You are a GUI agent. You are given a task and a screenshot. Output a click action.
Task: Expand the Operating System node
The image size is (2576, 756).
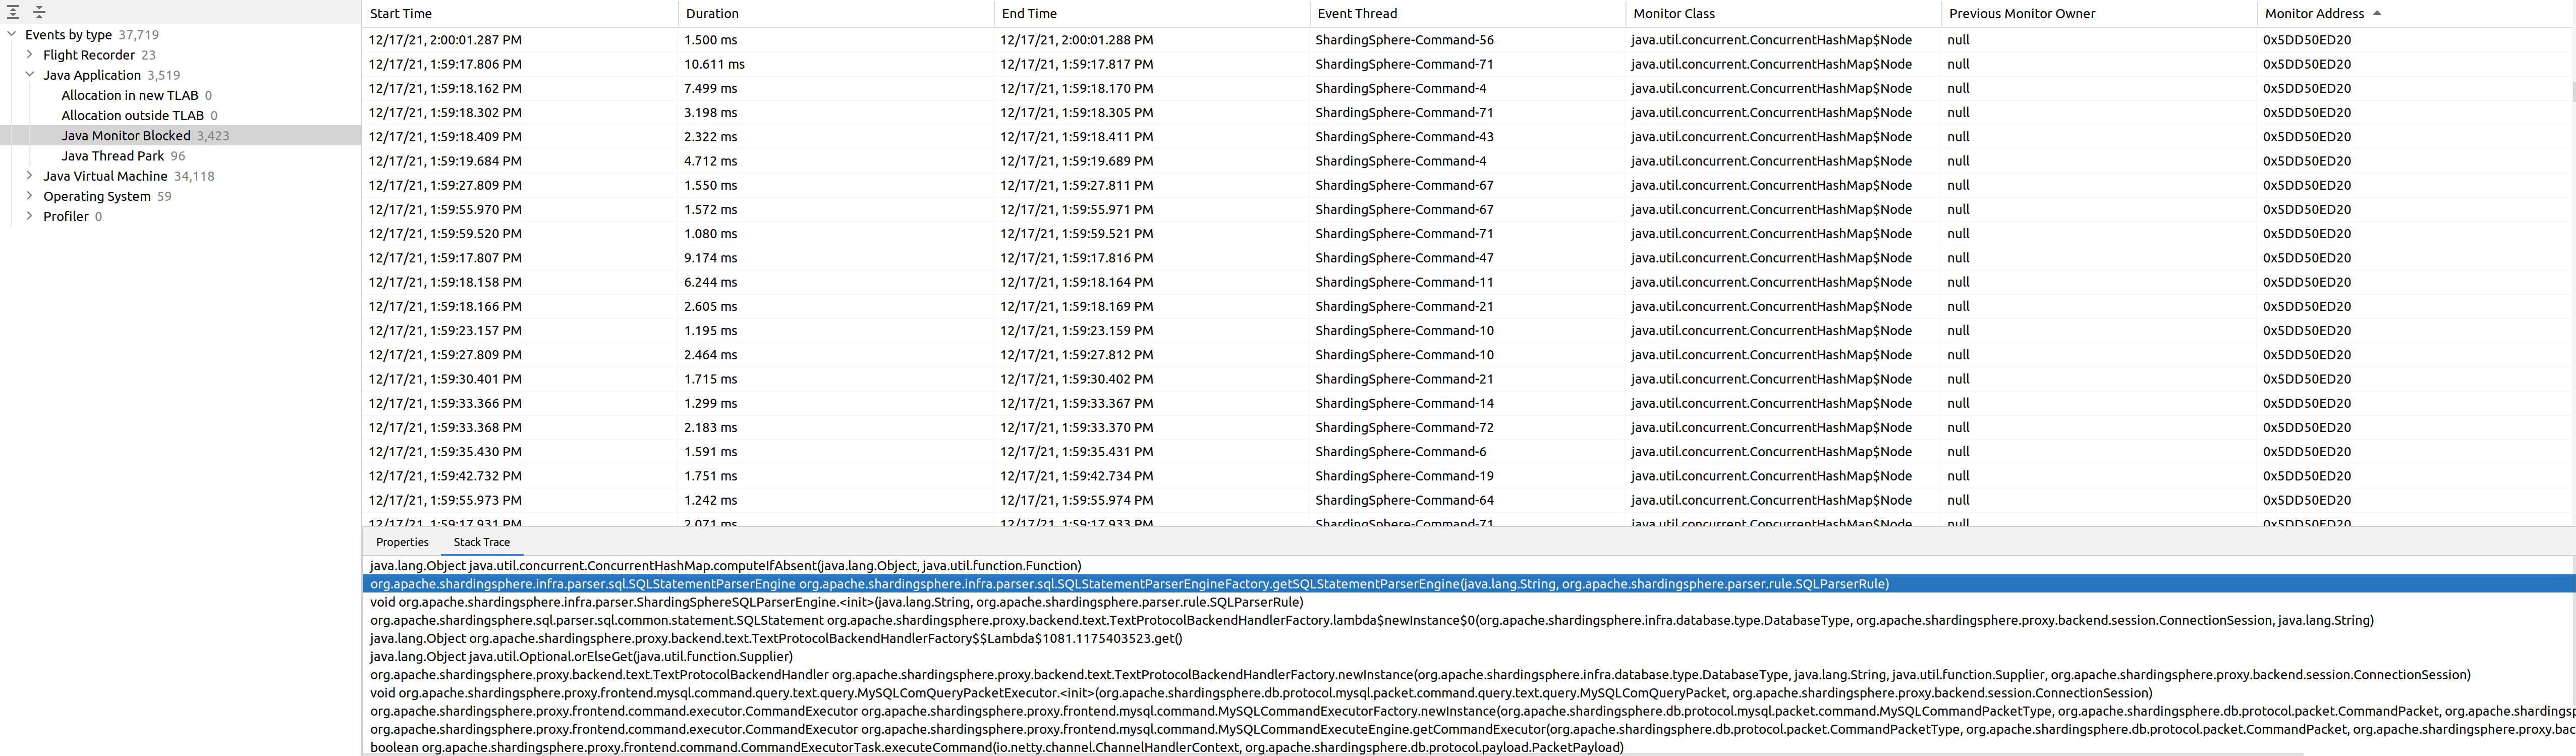pyautogui.click(x=30, y=195)
